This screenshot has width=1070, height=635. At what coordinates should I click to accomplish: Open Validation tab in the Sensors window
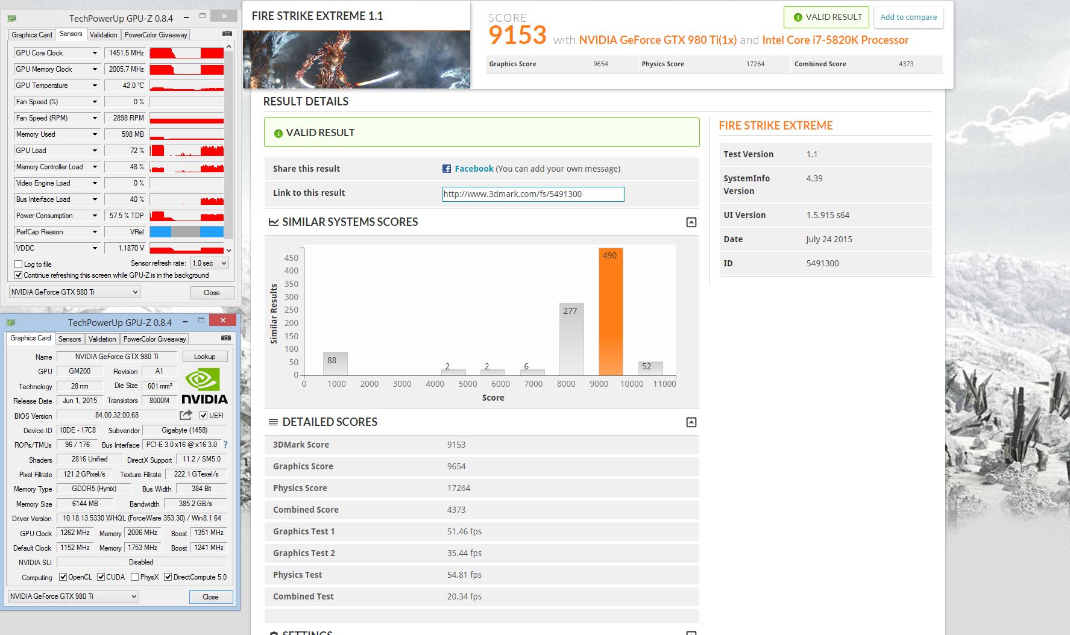104,35
